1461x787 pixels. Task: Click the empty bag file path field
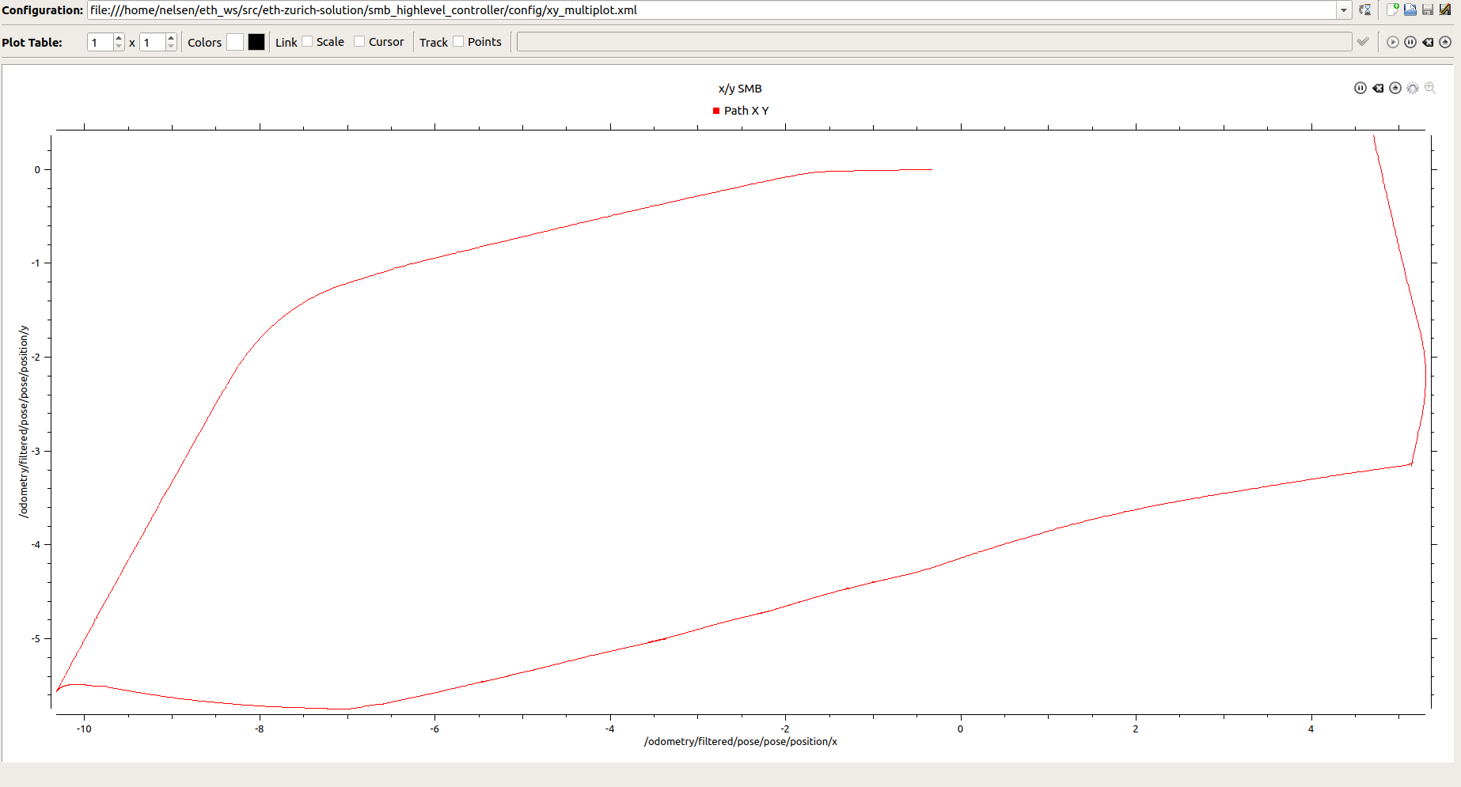point(934,42)
